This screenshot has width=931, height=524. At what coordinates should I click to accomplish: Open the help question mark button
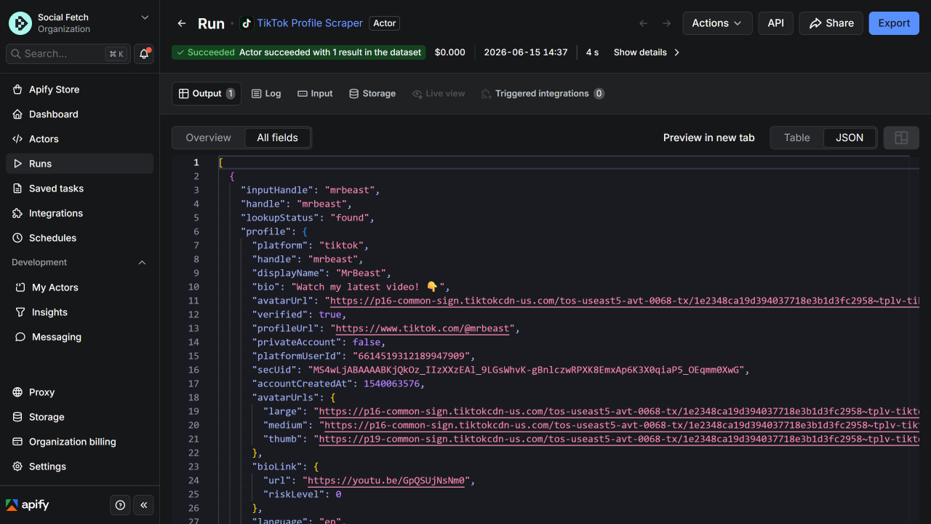pos(121,505)
